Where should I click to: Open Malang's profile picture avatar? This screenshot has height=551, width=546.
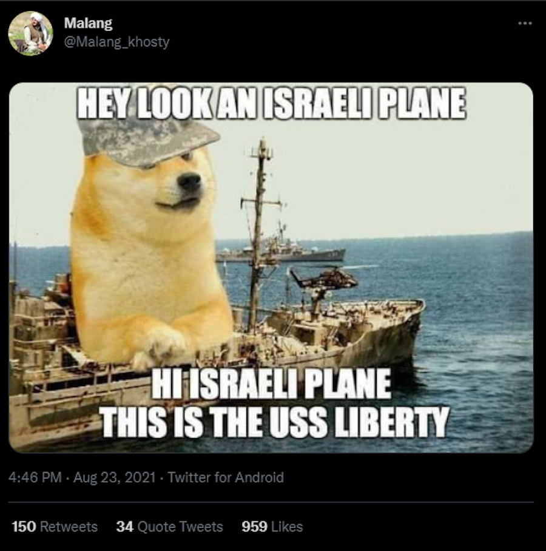click(30, 33)
